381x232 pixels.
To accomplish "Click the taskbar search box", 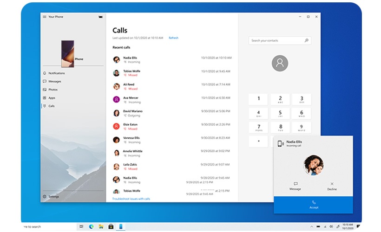I will [x=49, y=226].
